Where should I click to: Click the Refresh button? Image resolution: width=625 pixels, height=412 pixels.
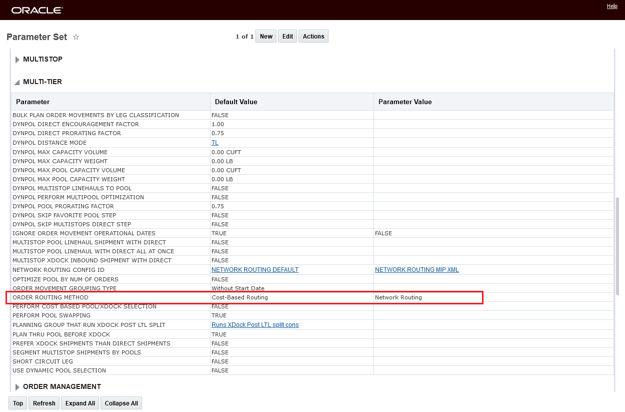(x=44, y=403)
